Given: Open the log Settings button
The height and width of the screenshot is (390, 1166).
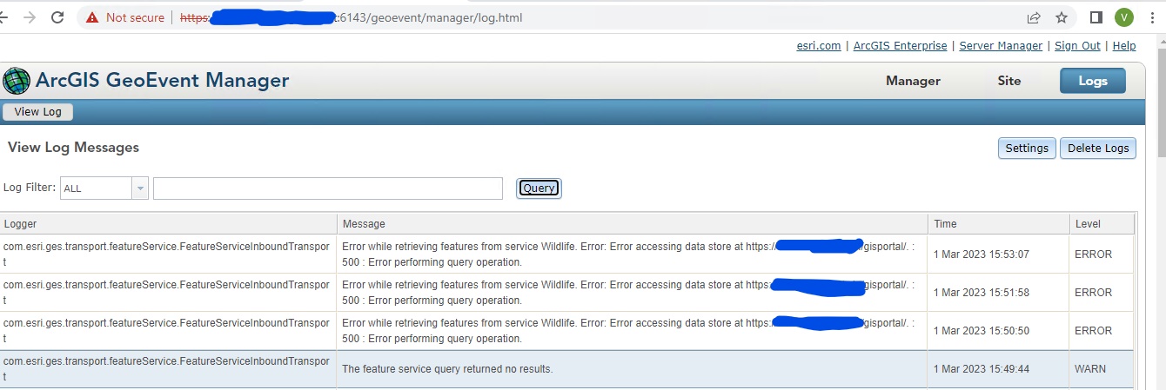Looking at the screenshot, I should (x=1027, y=149).
